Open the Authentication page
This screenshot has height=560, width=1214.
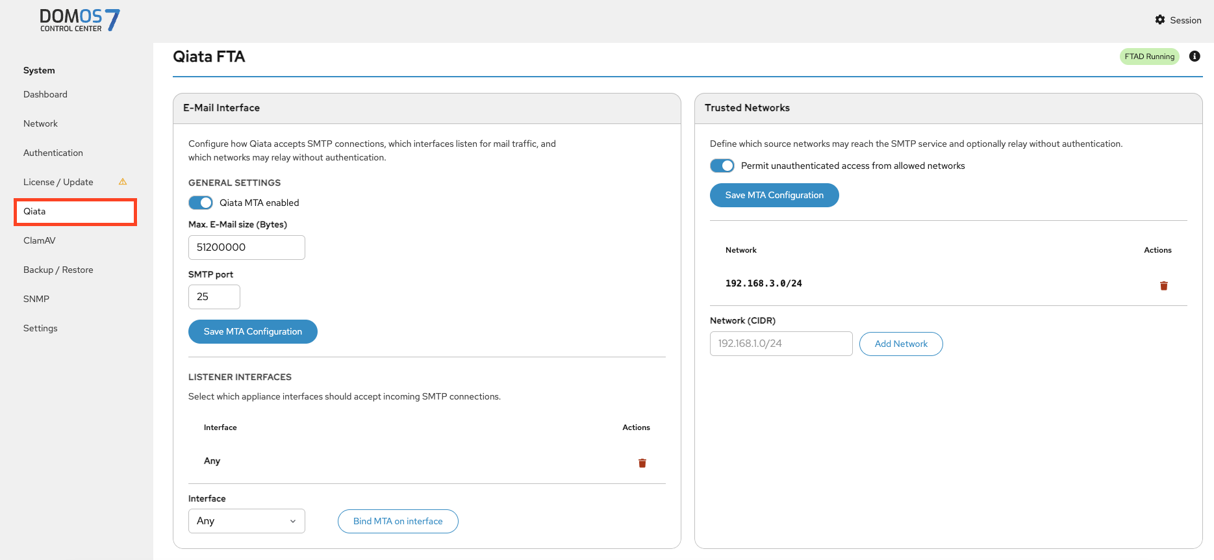53,153
